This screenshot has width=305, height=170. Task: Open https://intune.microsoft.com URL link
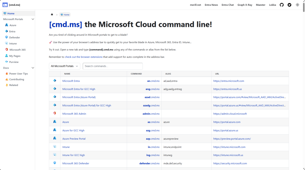(x=229, y=147)
